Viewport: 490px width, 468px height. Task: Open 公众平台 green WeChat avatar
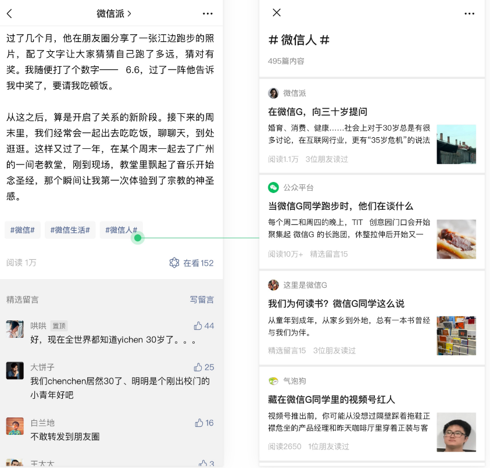pos(273,188)
